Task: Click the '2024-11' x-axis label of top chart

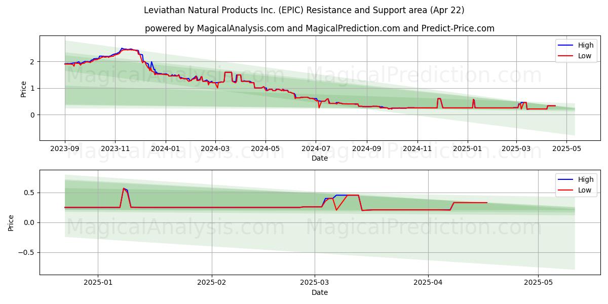Action: point(417,149)
